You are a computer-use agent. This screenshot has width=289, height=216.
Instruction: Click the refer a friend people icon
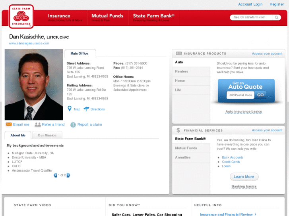coord(38,124)
